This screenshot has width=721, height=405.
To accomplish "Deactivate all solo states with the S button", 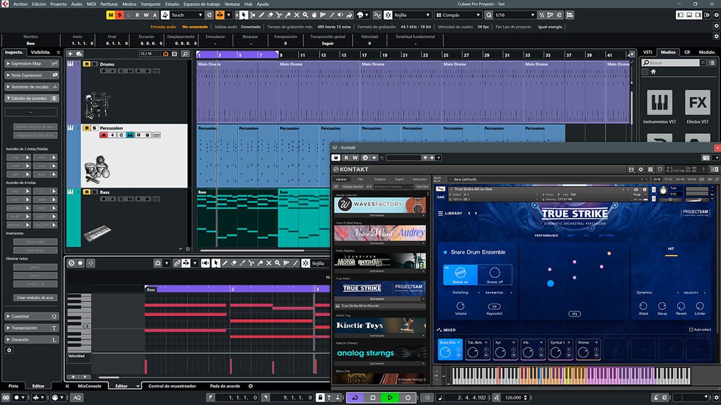I will (x=120, y=15).
